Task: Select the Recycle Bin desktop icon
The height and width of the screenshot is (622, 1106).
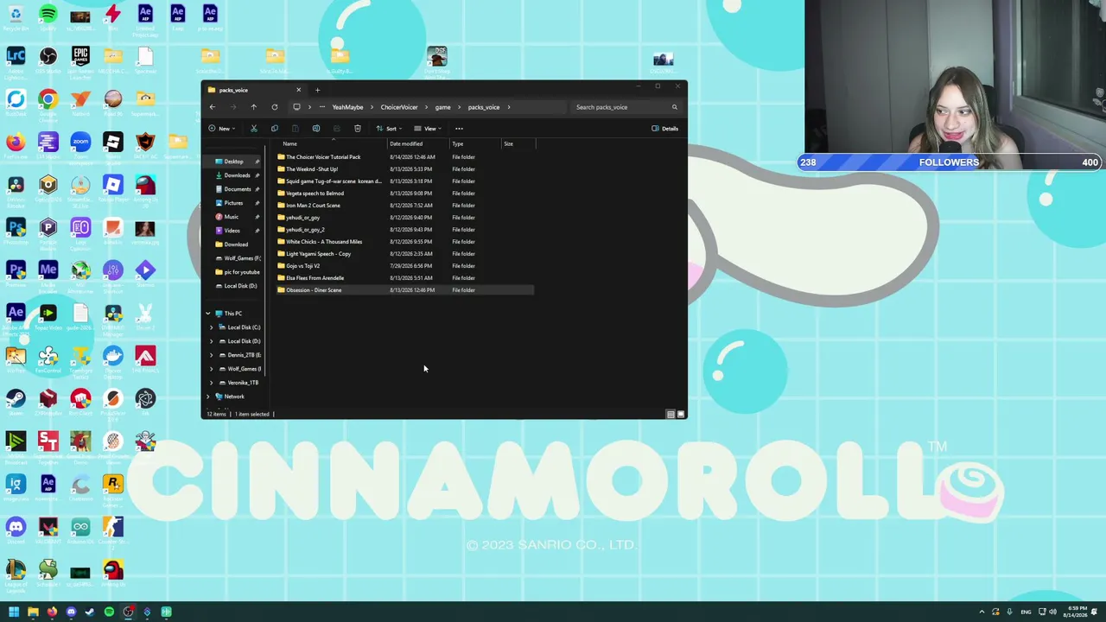Action: (x=16, y=17)
